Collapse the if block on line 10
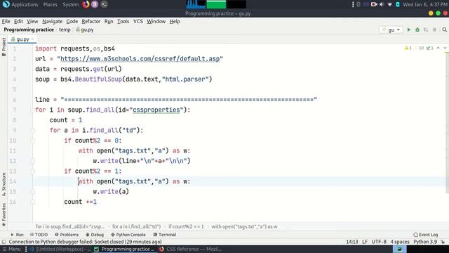Screen dimensions: 449x253 (x=32, y=141)
